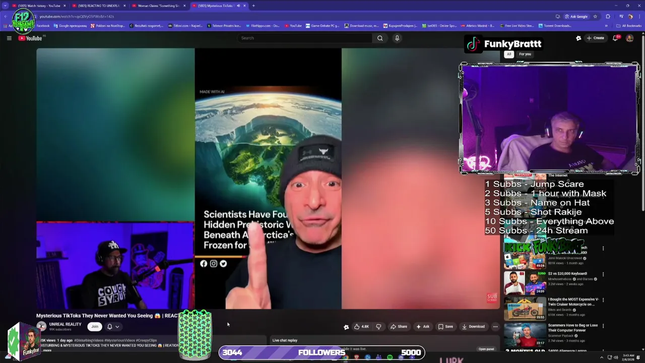Screen dimensions: 645x363
Task: Click the Join channel button
Action: [x=95, y=326]
